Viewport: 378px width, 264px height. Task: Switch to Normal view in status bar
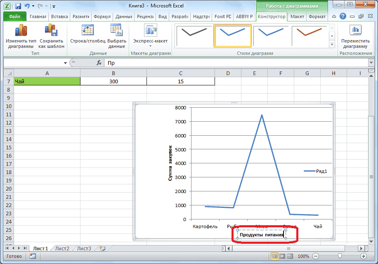[274, 256]
